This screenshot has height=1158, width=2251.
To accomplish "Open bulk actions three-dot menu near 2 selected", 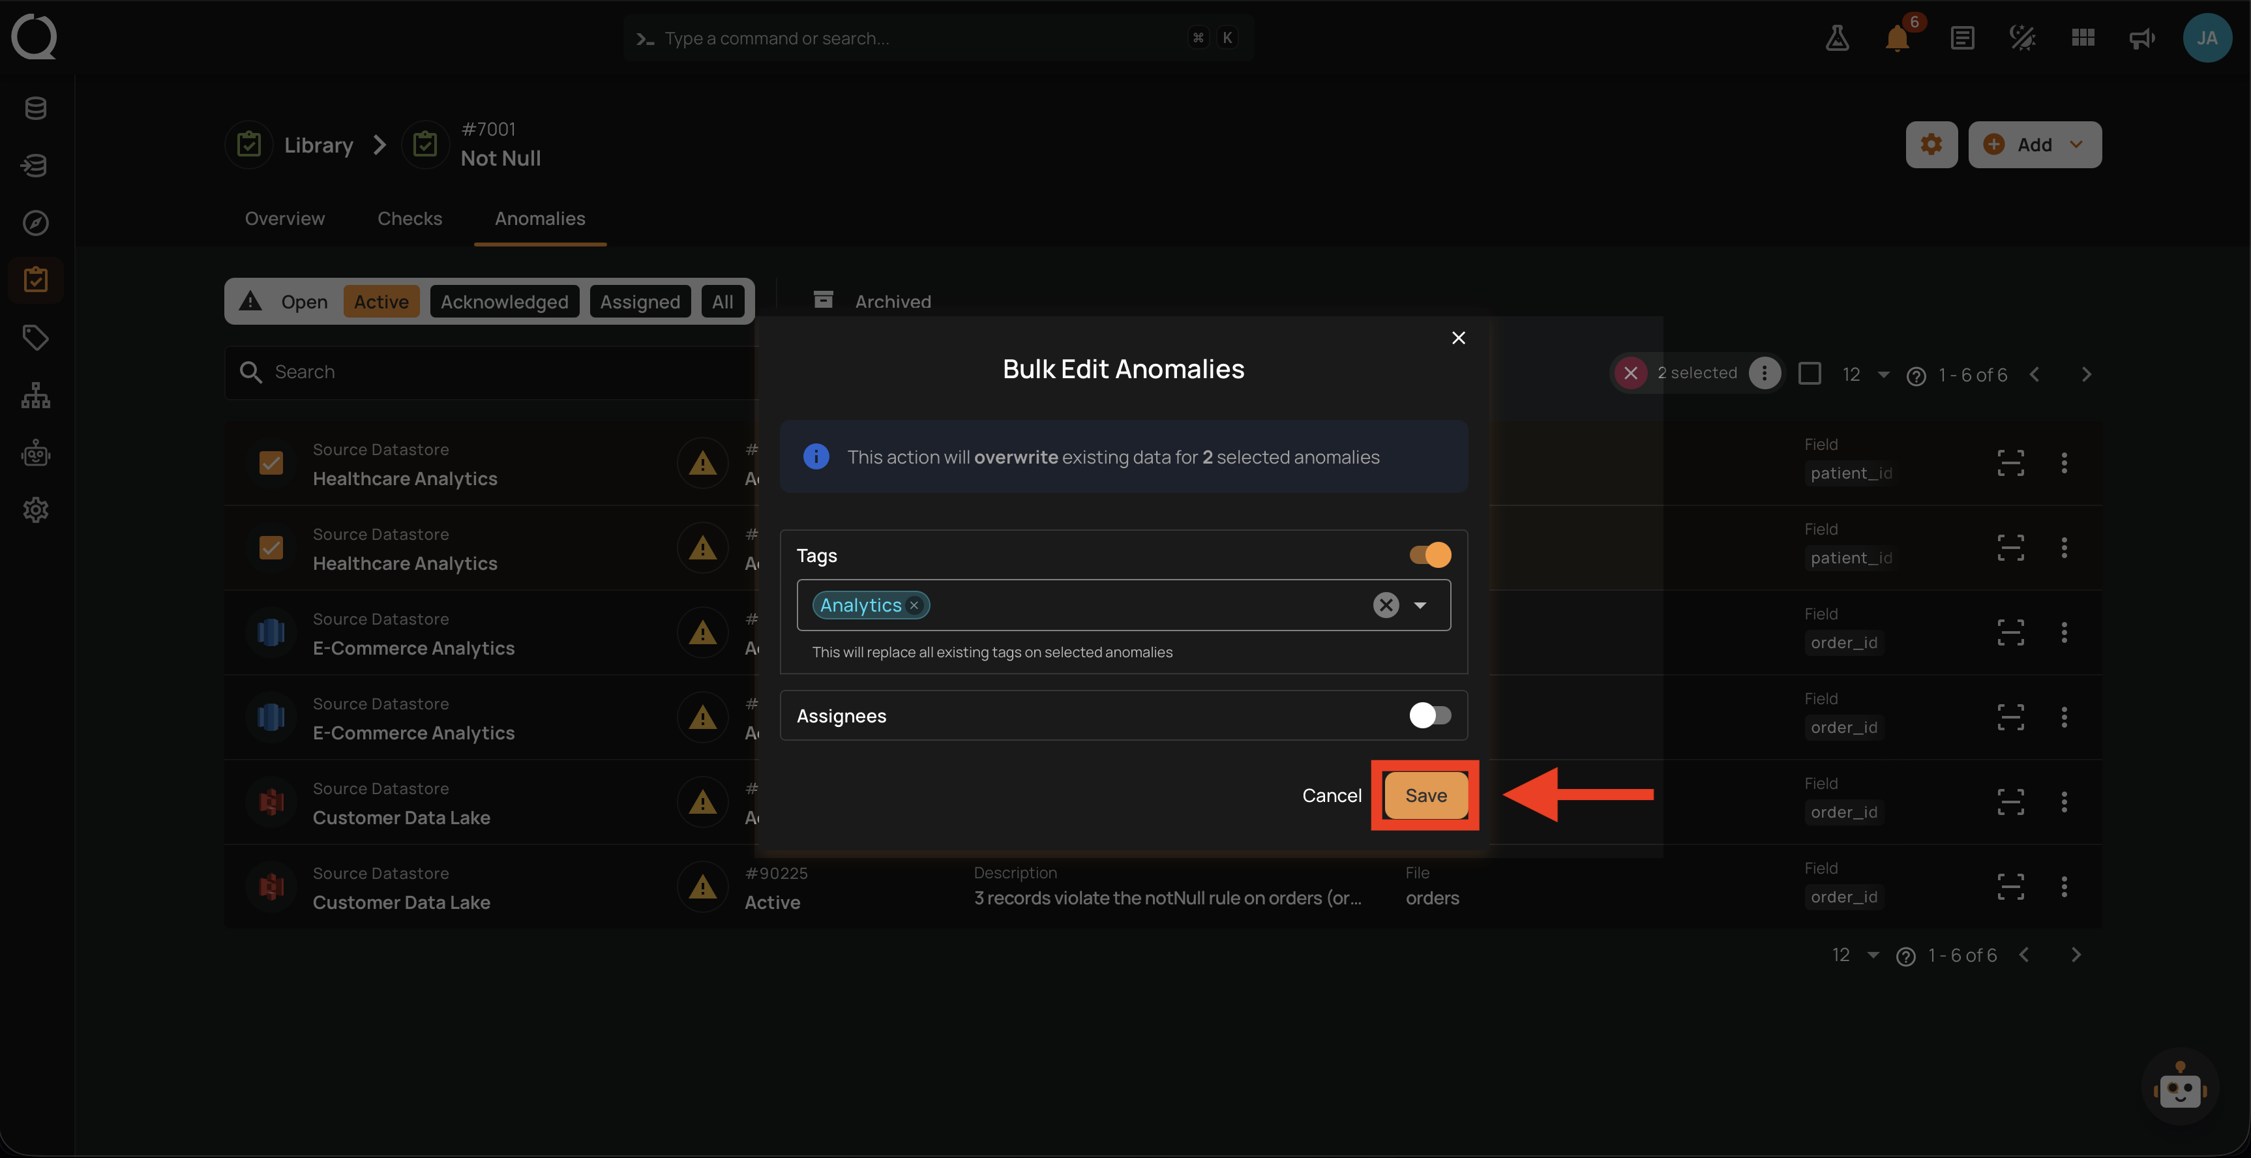I will (1765, 373).
